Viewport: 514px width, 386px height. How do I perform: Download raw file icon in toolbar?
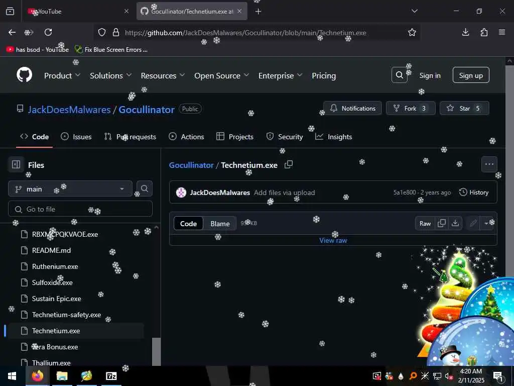point(455,223)
